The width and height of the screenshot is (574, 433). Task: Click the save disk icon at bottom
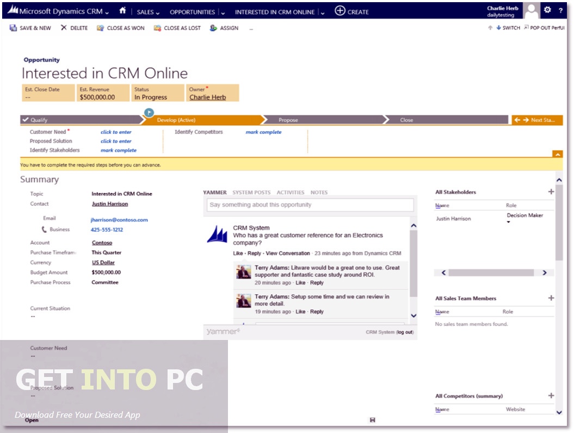coord(372,420)
